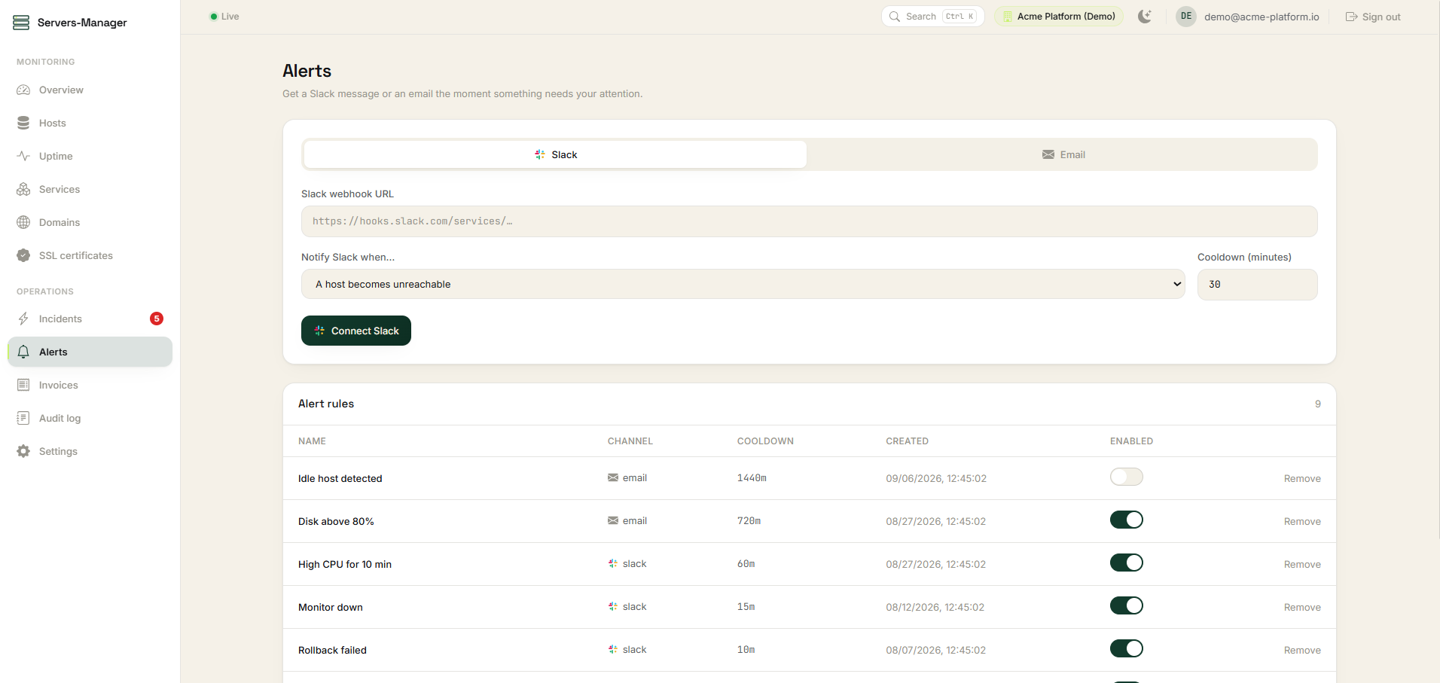Click the demo@acme-platform.io account email
1440x683 pixels.
pyautogui.click(x=1262, y=17)
